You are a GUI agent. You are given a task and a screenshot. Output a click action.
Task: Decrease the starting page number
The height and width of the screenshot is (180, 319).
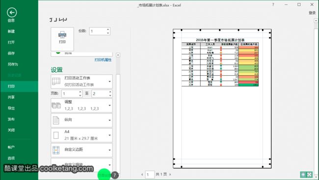pyautogui.click(x=80, y=95)
